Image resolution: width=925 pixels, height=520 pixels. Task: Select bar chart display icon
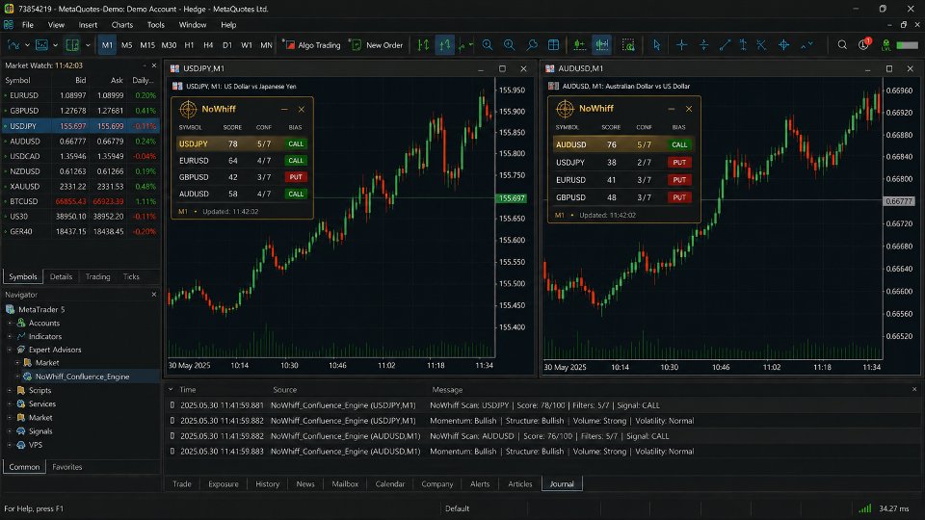coord(423,45)
